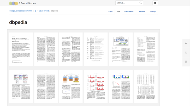Open the fourth page thumbnail with table listing
Image resolution: width=190 pixels, height=106 pixels.
pos(96,49)
